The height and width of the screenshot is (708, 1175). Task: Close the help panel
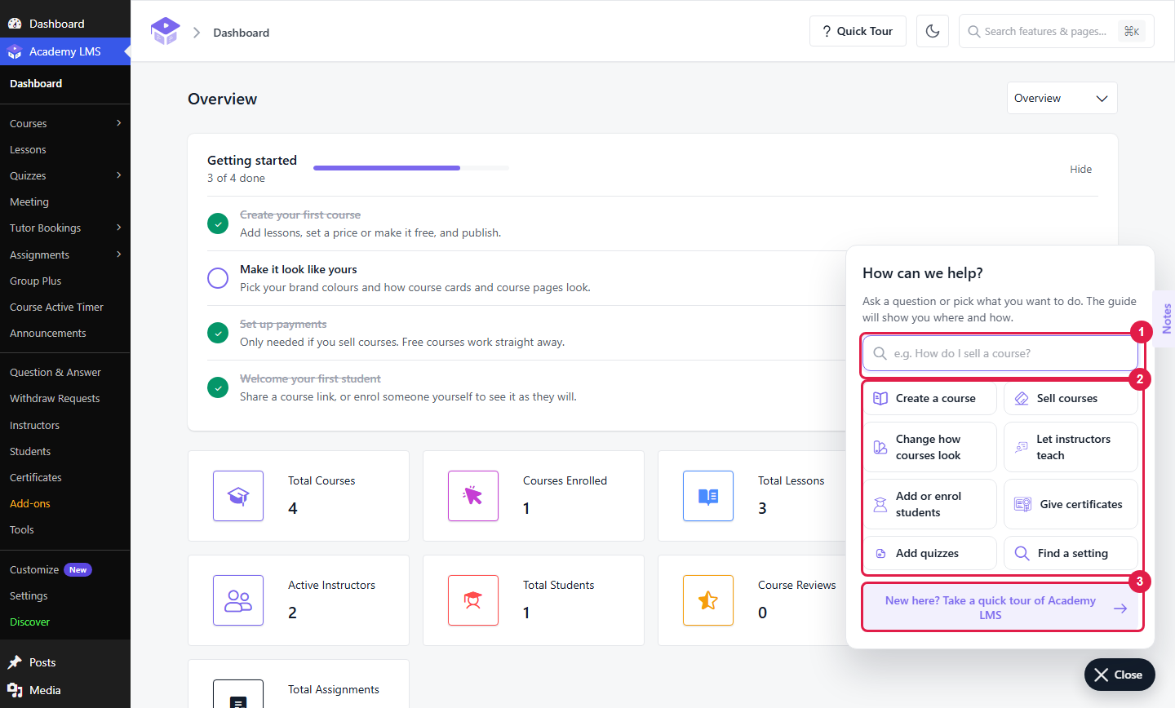[1120, 675]
